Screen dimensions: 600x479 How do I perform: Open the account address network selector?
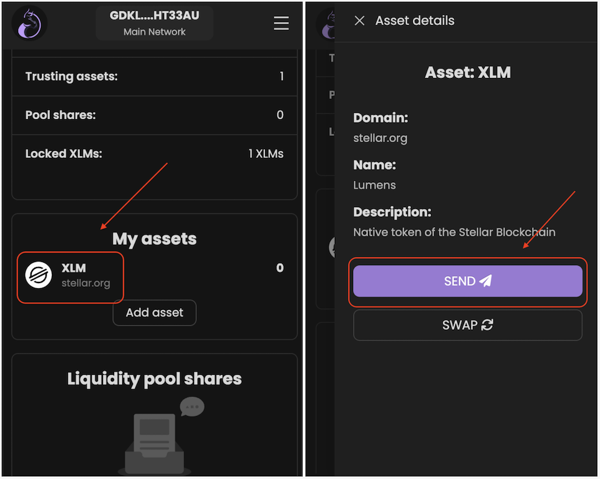(x=155, y=23)
